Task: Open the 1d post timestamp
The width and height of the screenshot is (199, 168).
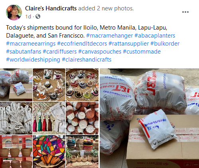Action: point(28,17)
